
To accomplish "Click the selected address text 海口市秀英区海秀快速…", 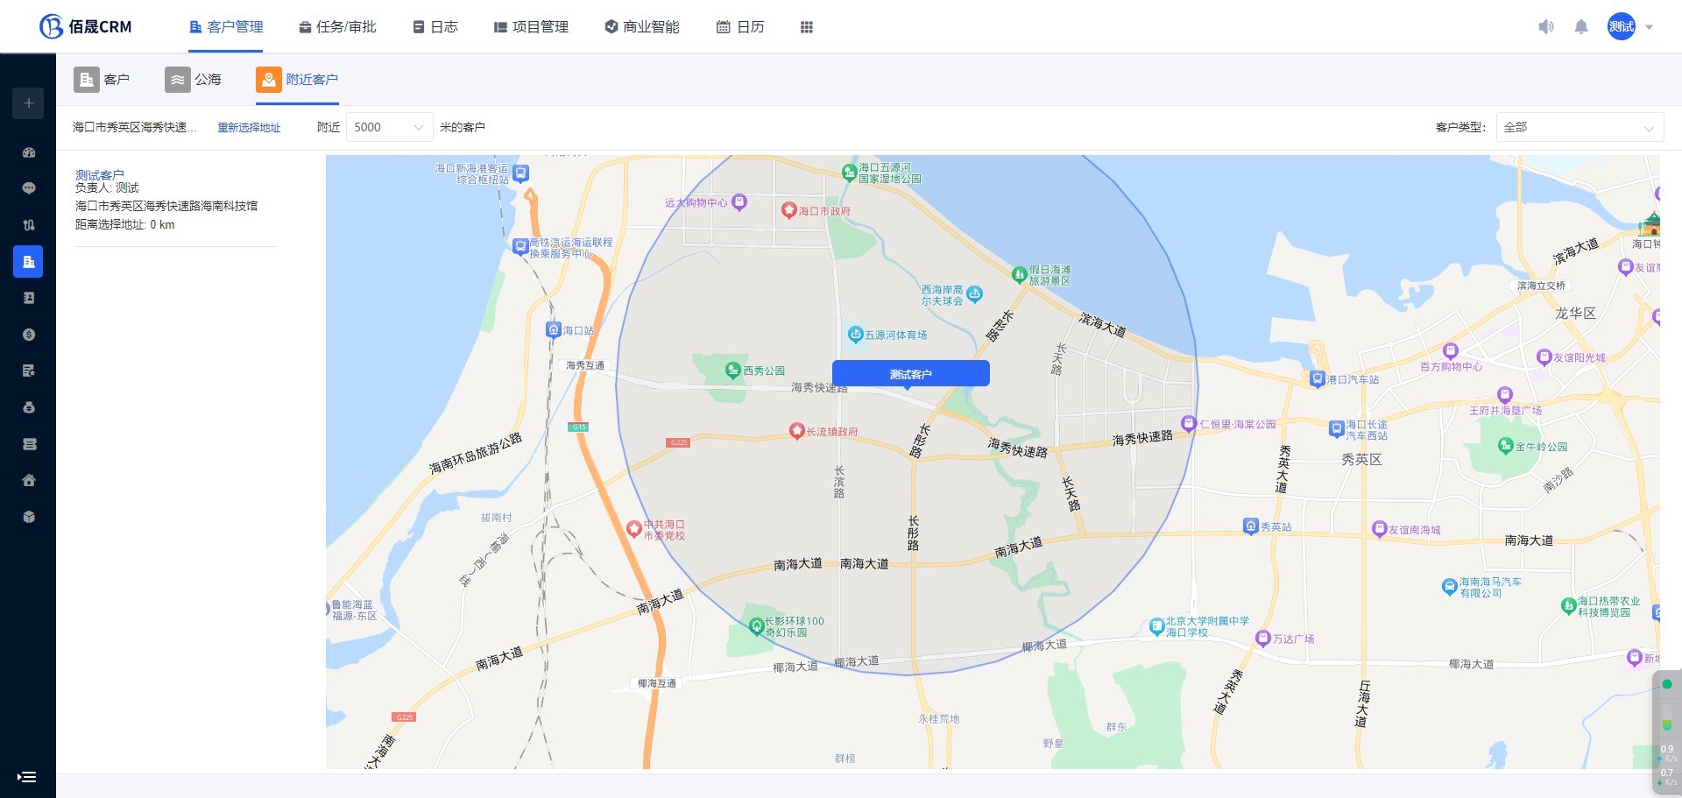I will click(x=135, y=128).
